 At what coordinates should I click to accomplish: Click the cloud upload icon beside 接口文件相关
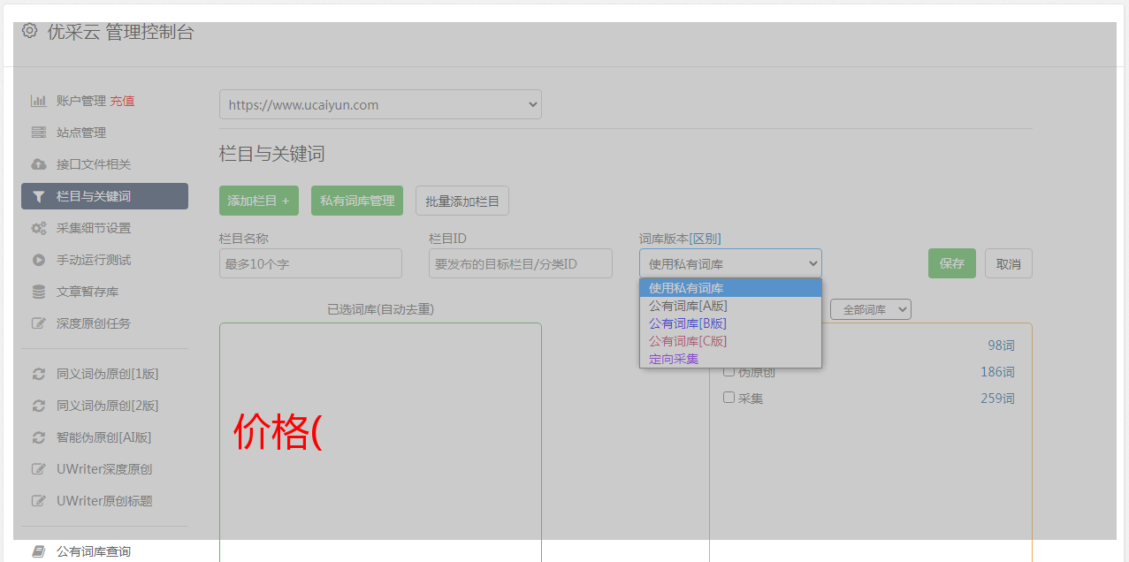click(38, 164)
